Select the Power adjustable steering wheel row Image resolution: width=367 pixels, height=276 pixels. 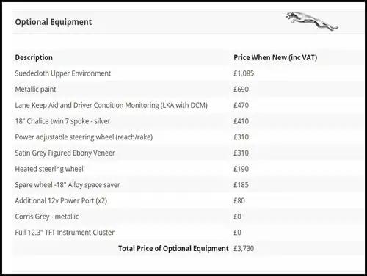(x=188, y=137)
